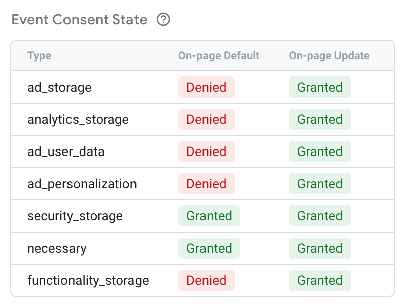Click Denied default badge for functionality_storage
Viewport: 405px width, 308px height.
[207, 280]
